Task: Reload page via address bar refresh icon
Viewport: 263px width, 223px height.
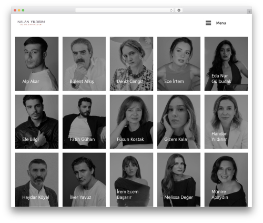Action: 171,11
